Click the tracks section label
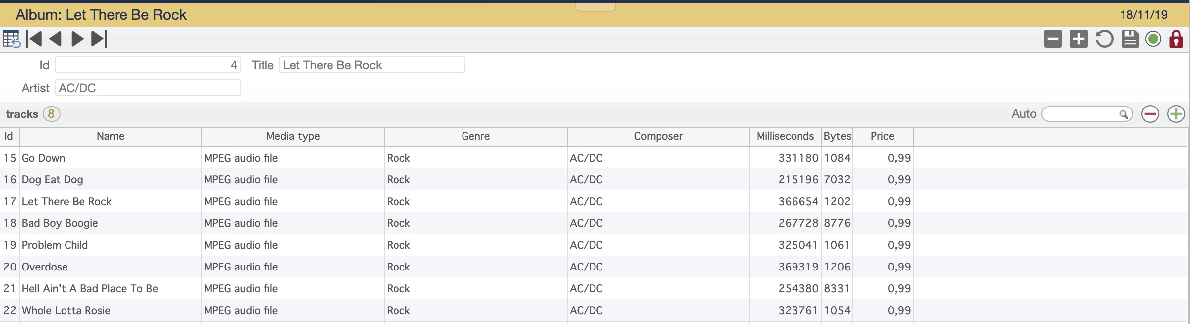 22,114
